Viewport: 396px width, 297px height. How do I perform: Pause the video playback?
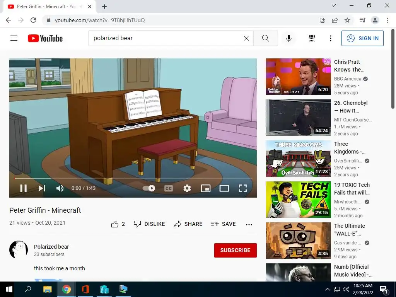[23, 188]
